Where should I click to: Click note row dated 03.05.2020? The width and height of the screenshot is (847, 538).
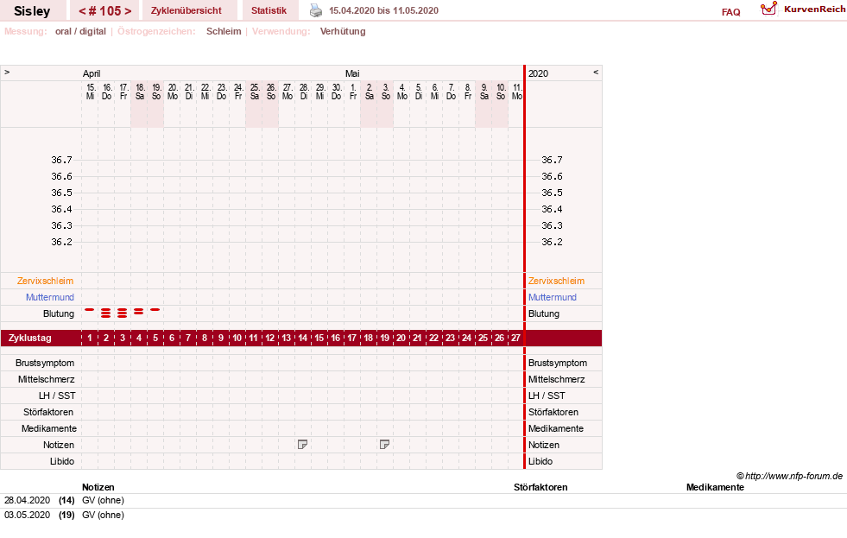pyautogui.click(x=423, y=516)
